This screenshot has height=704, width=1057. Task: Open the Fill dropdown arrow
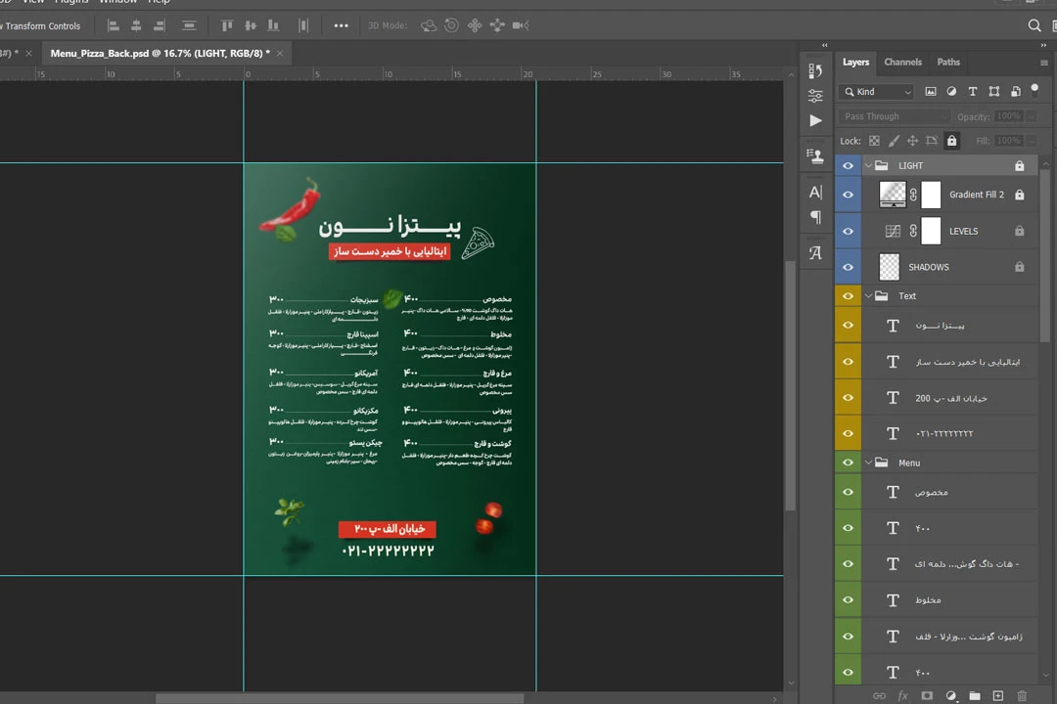click(1033, 141)
